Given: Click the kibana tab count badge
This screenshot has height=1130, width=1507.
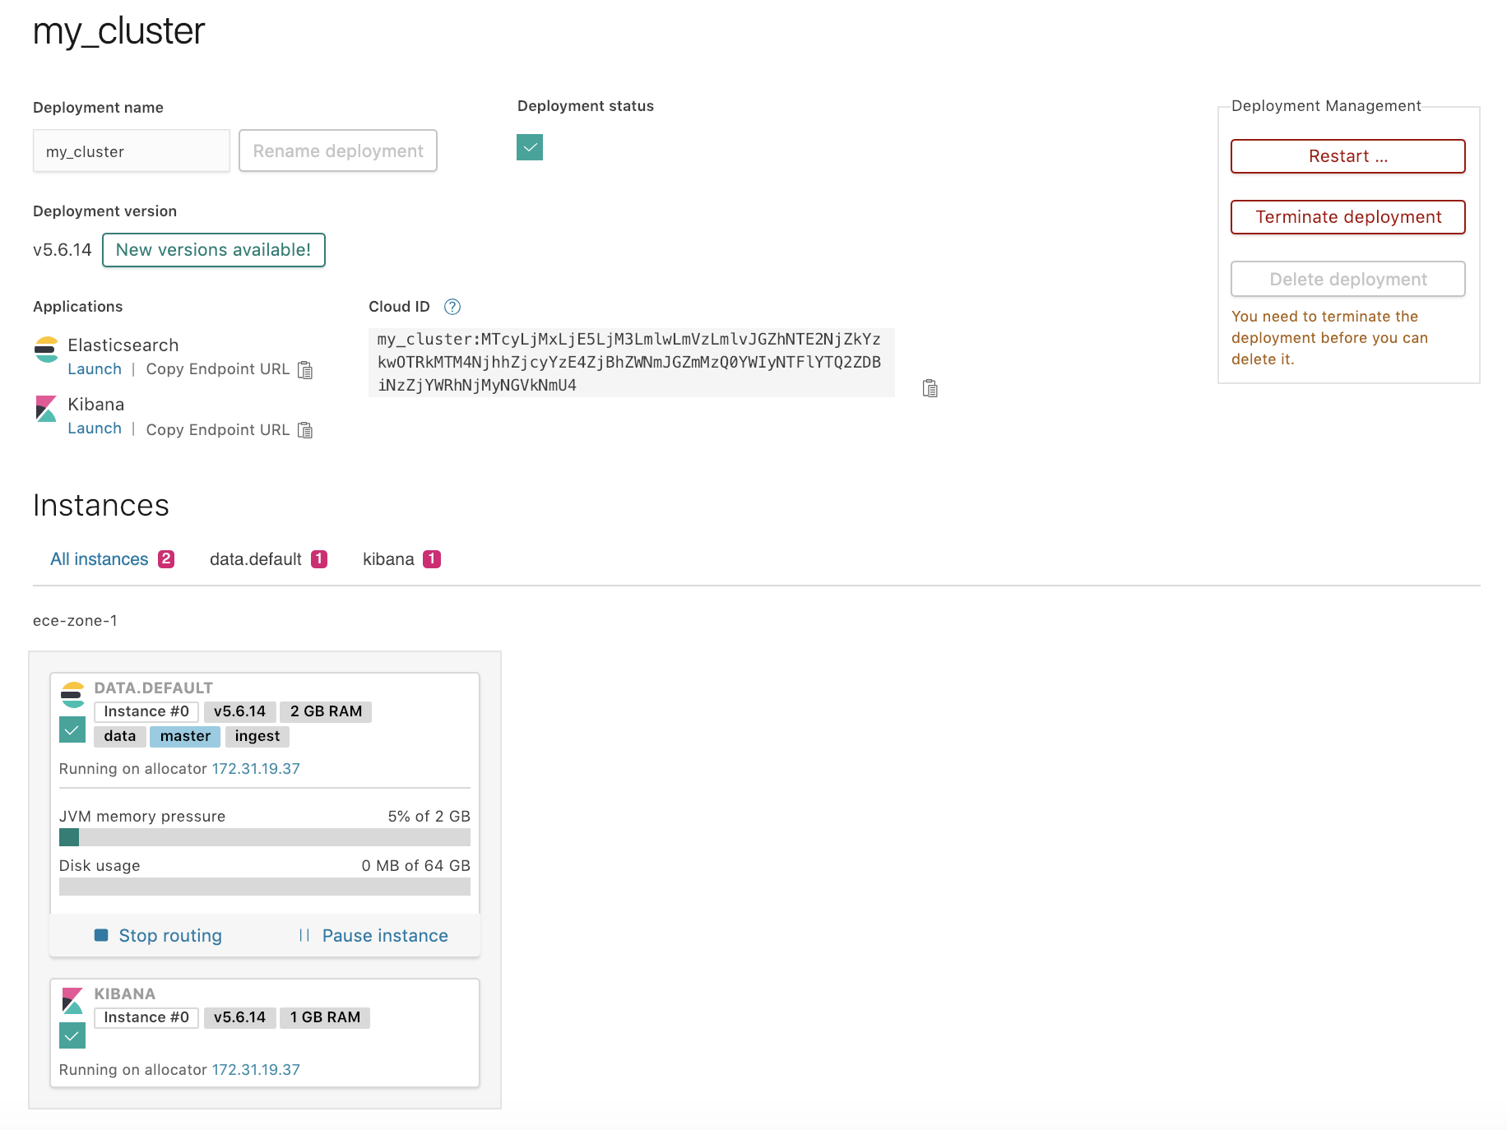Looking at the screenshot, I should (x=432, y=559).
